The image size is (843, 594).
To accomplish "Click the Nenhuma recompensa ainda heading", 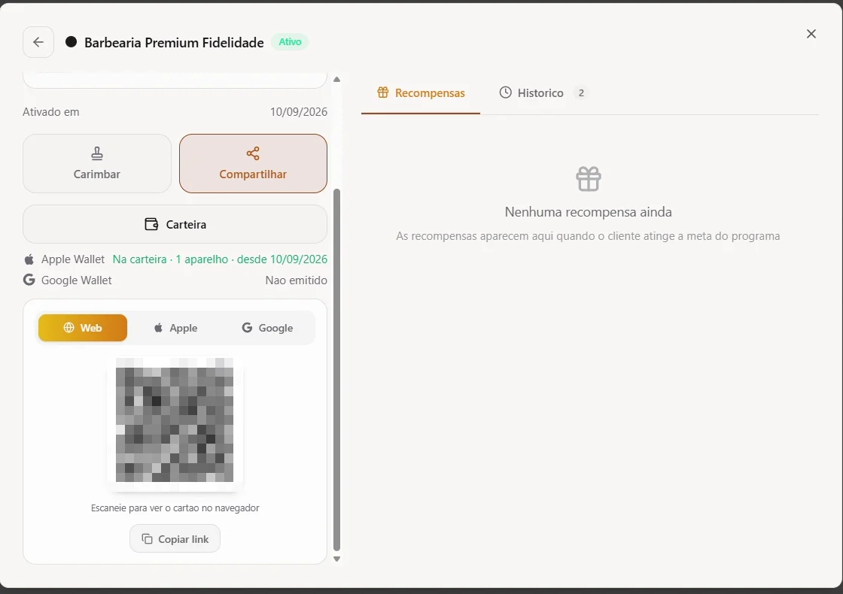I will coord(588,211).
